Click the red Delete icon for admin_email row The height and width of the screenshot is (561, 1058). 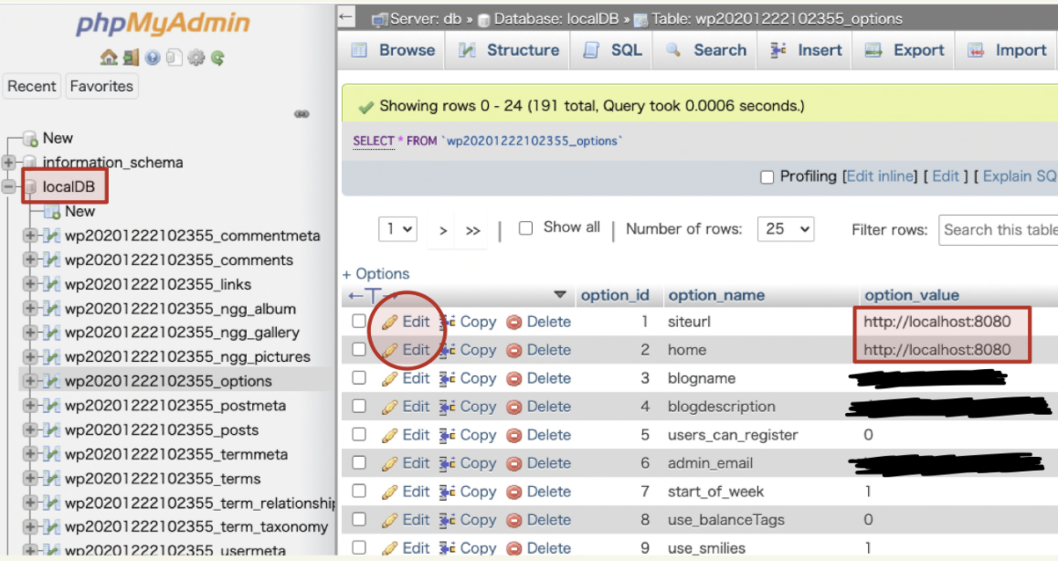pyautogui.click(x=514, y=464)
